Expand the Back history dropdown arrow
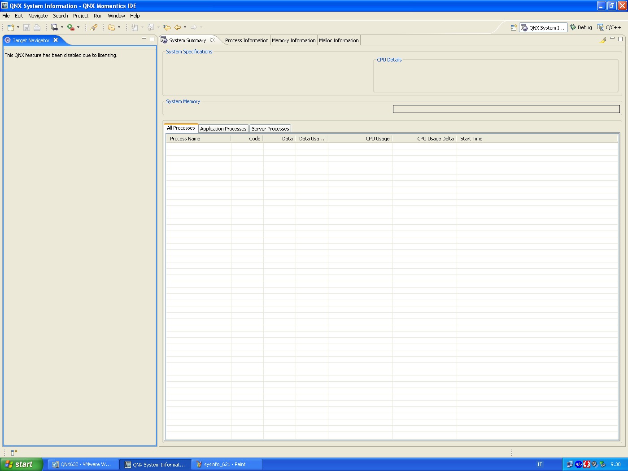 [x=185, y=27]
